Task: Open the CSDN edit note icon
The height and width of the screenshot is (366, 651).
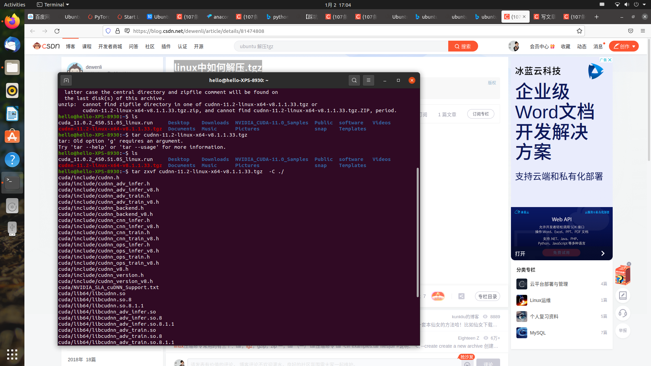Action: tap(623, 296)
